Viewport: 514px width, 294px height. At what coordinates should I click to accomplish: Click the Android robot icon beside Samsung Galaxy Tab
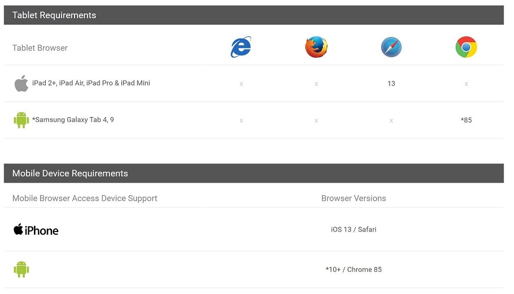[x=21, y=120]
